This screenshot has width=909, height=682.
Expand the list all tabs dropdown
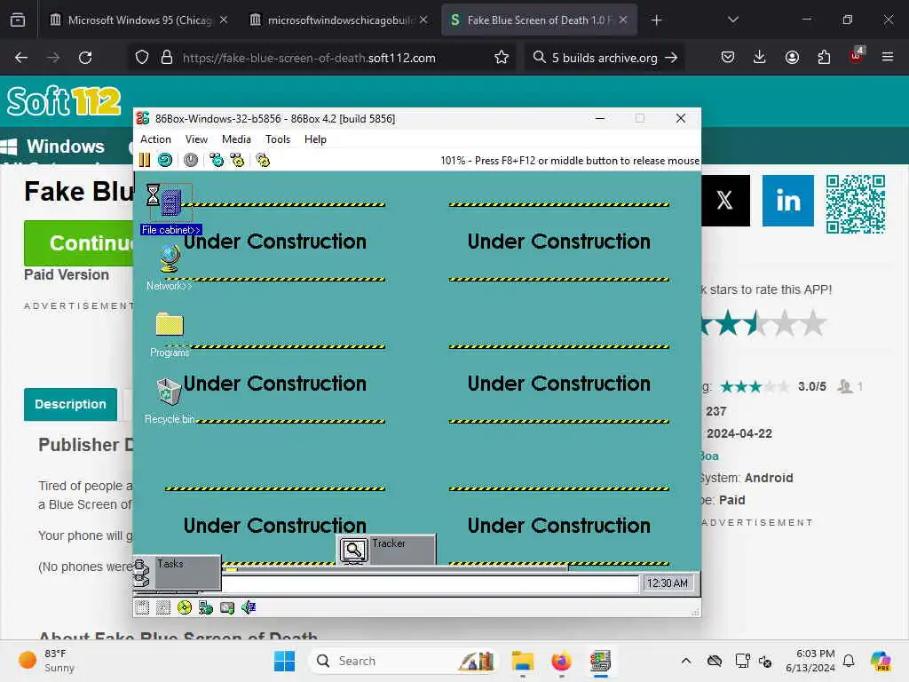pyautogui.click(x=732, y=20)
